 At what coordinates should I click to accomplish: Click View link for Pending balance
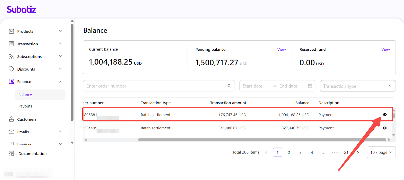[x=281, y=49]
